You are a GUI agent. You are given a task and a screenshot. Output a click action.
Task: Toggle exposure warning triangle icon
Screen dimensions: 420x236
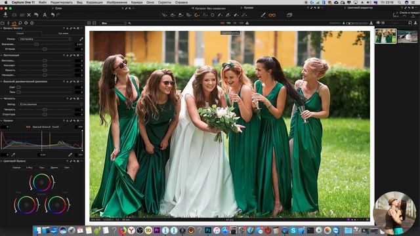[247, 23]
